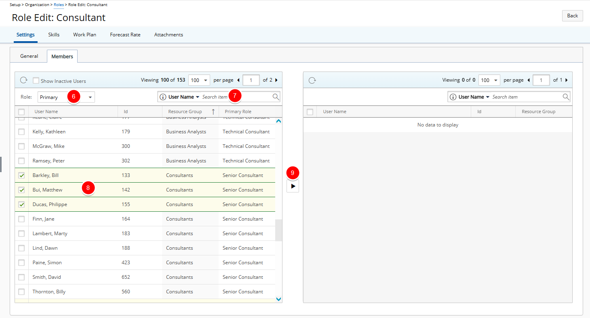Click info icon beside right User Name filter
Screen dimensions: 590x318
pos(453,97)
